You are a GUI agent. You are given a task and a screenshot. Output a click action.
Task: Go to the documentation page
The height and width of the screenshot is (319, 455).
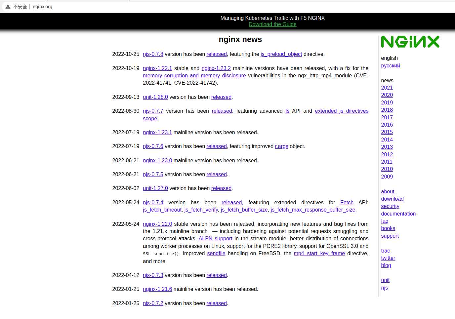click(x=398, y=214)
